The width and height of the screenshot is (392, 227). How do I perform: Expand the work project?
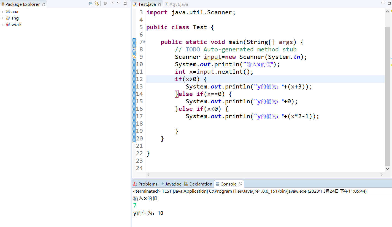coord(2,24)
